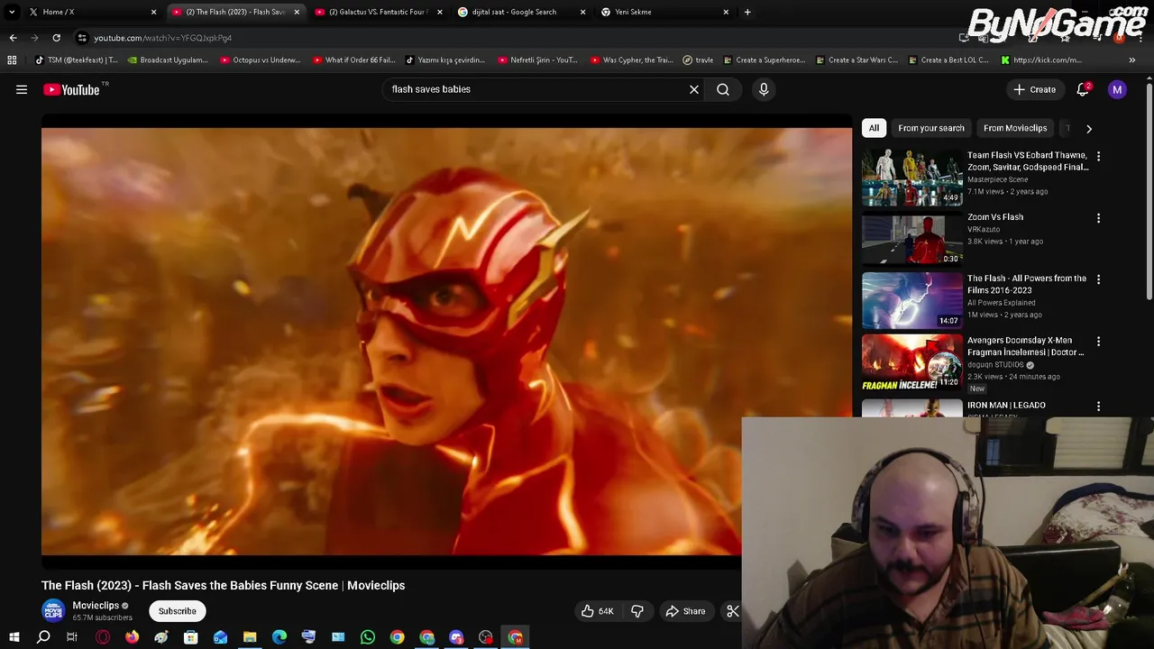Close the dijital saat tab

582,12
